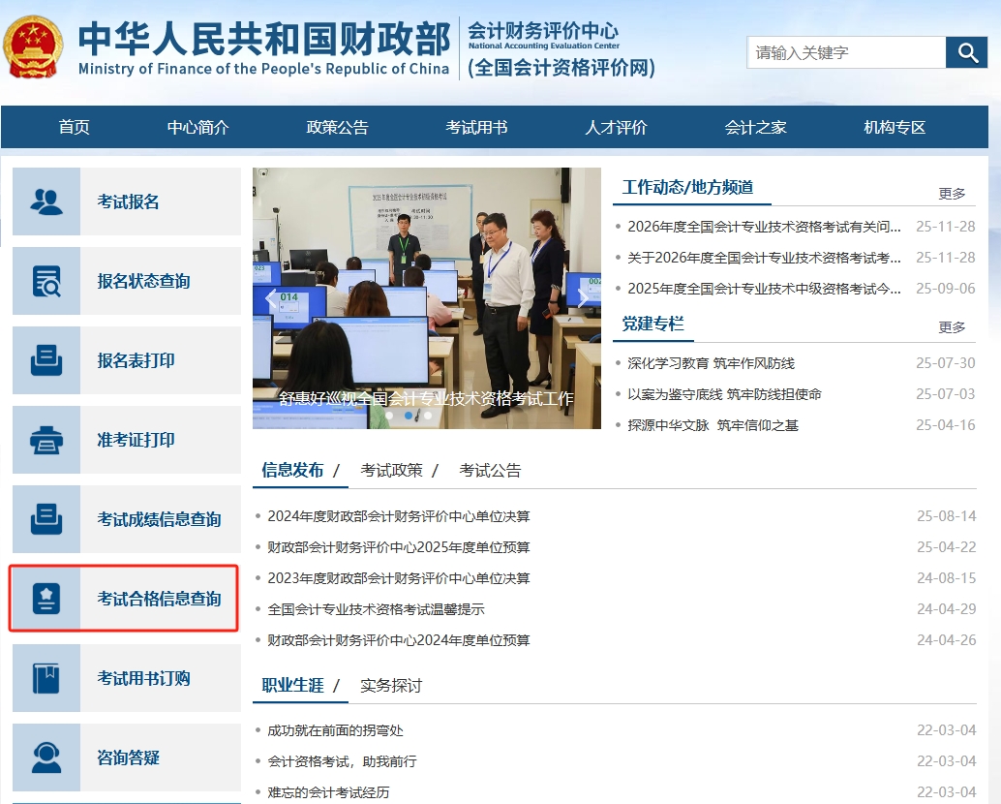This screenshot has width=1001, height=804.
Task: Advance carousel with right arrow
Action: tap(583, 297)
